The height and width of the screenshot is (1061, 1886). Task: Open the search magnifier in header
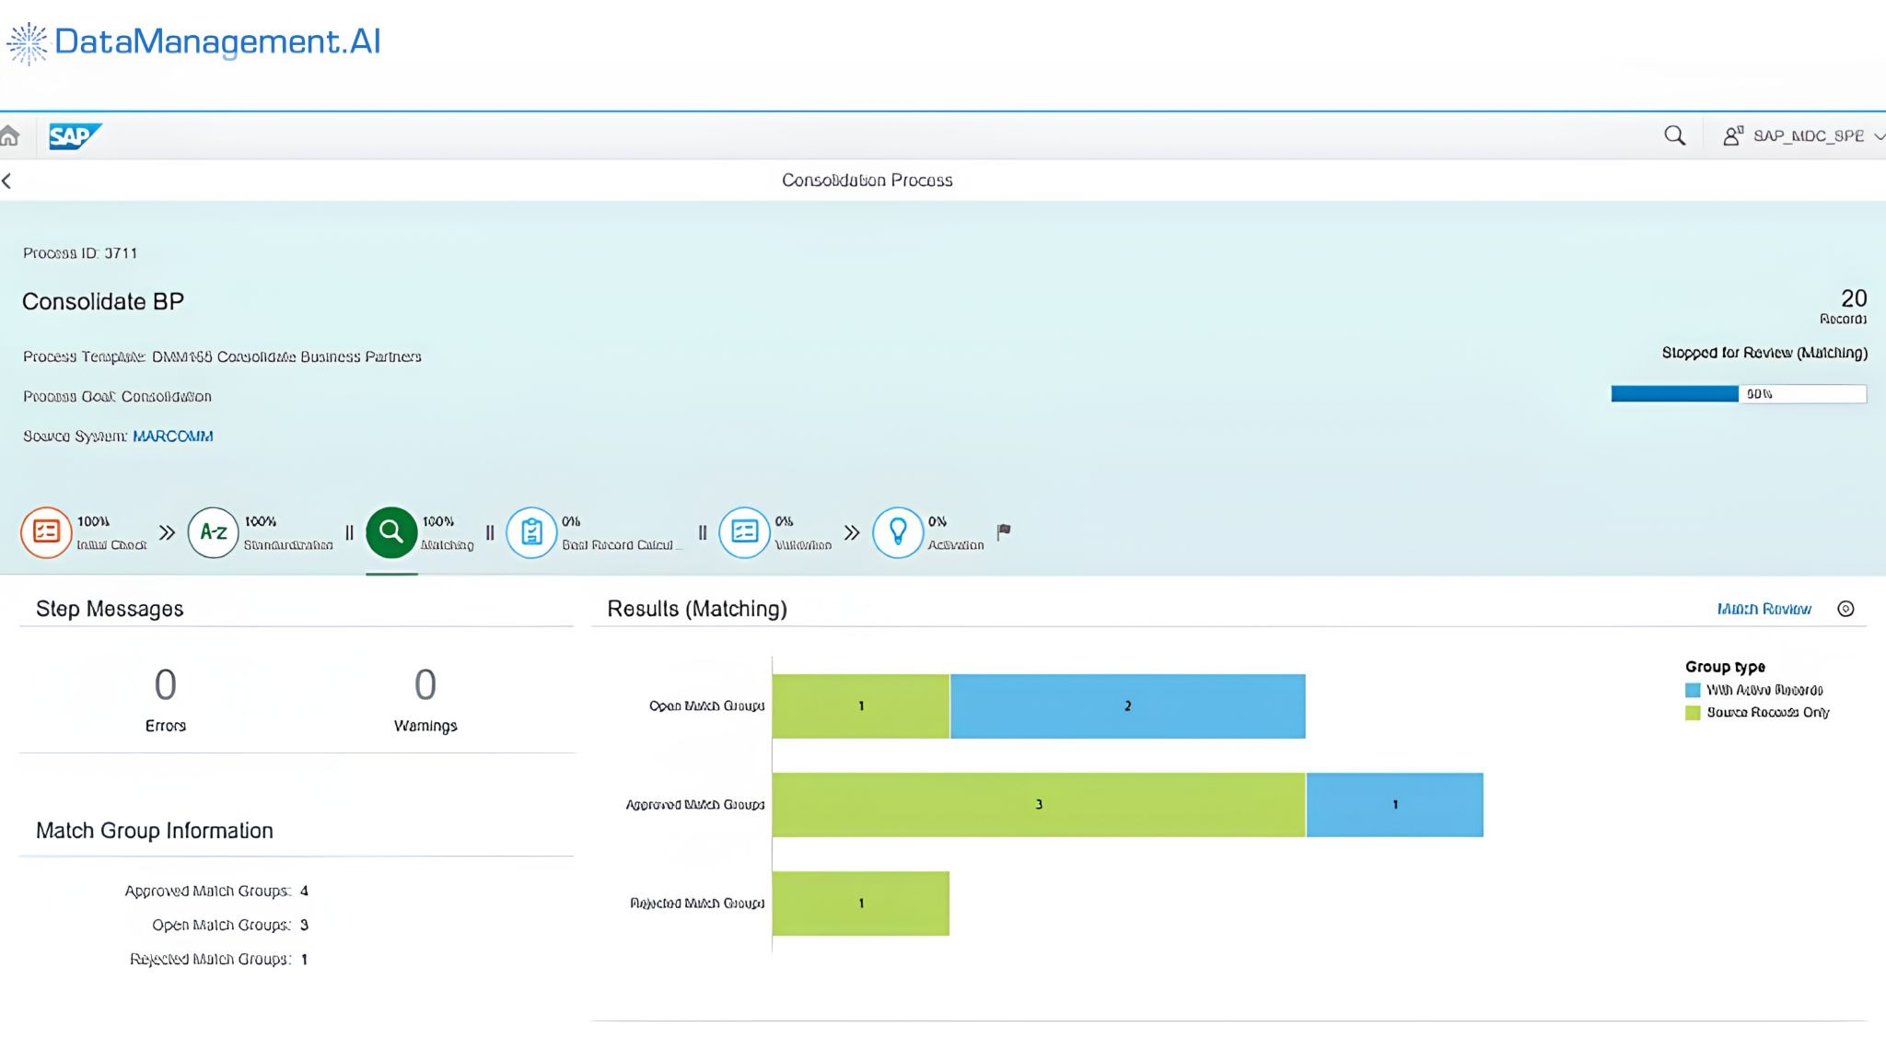[1674, 136]
